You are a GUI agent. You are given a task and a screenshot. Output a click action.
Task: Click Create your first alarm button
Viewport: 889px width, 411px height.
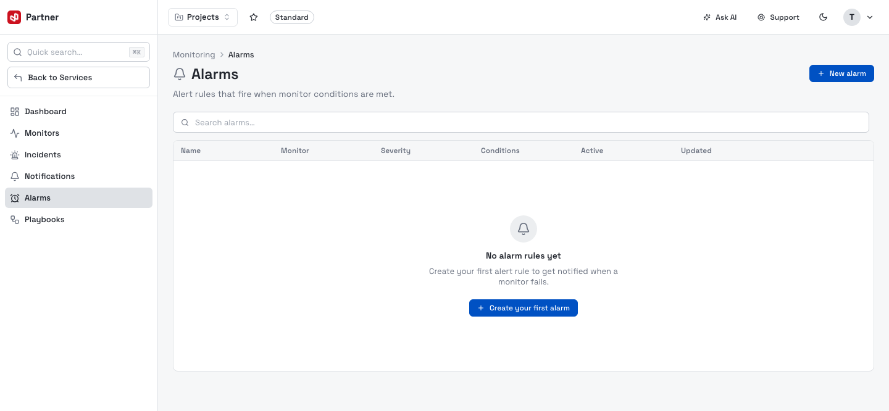(x=524, y=308)
